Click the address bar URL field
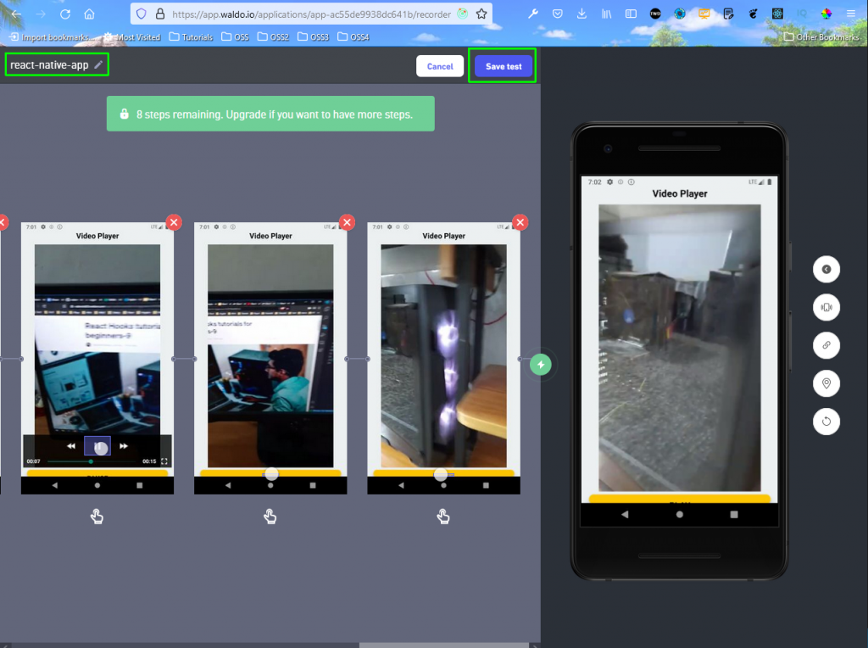The image size is (868, 648). pyautogui.click(x=311, y=14)
